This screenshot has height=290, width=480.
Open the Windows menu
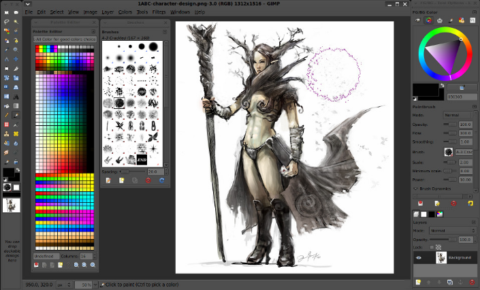coord(180,12)
